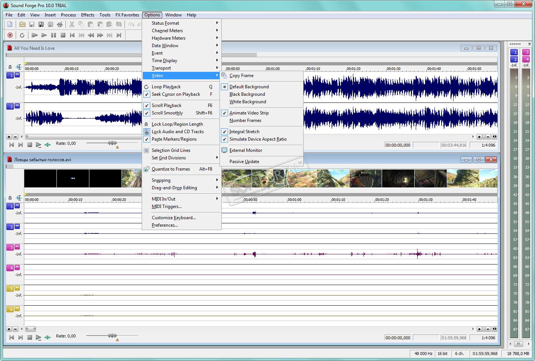The width and height of the screenshot is (535, 361).
Task: Open Preferences from the Options menu
Action: pos(165,225)
